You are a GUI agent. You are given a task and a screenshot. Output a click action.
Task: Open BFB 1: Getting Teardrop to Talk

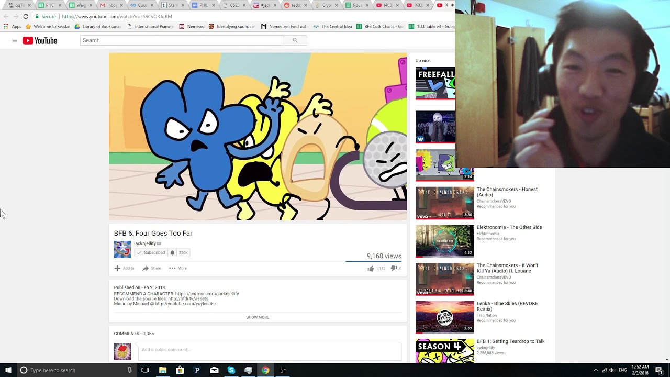pos(511,341)
